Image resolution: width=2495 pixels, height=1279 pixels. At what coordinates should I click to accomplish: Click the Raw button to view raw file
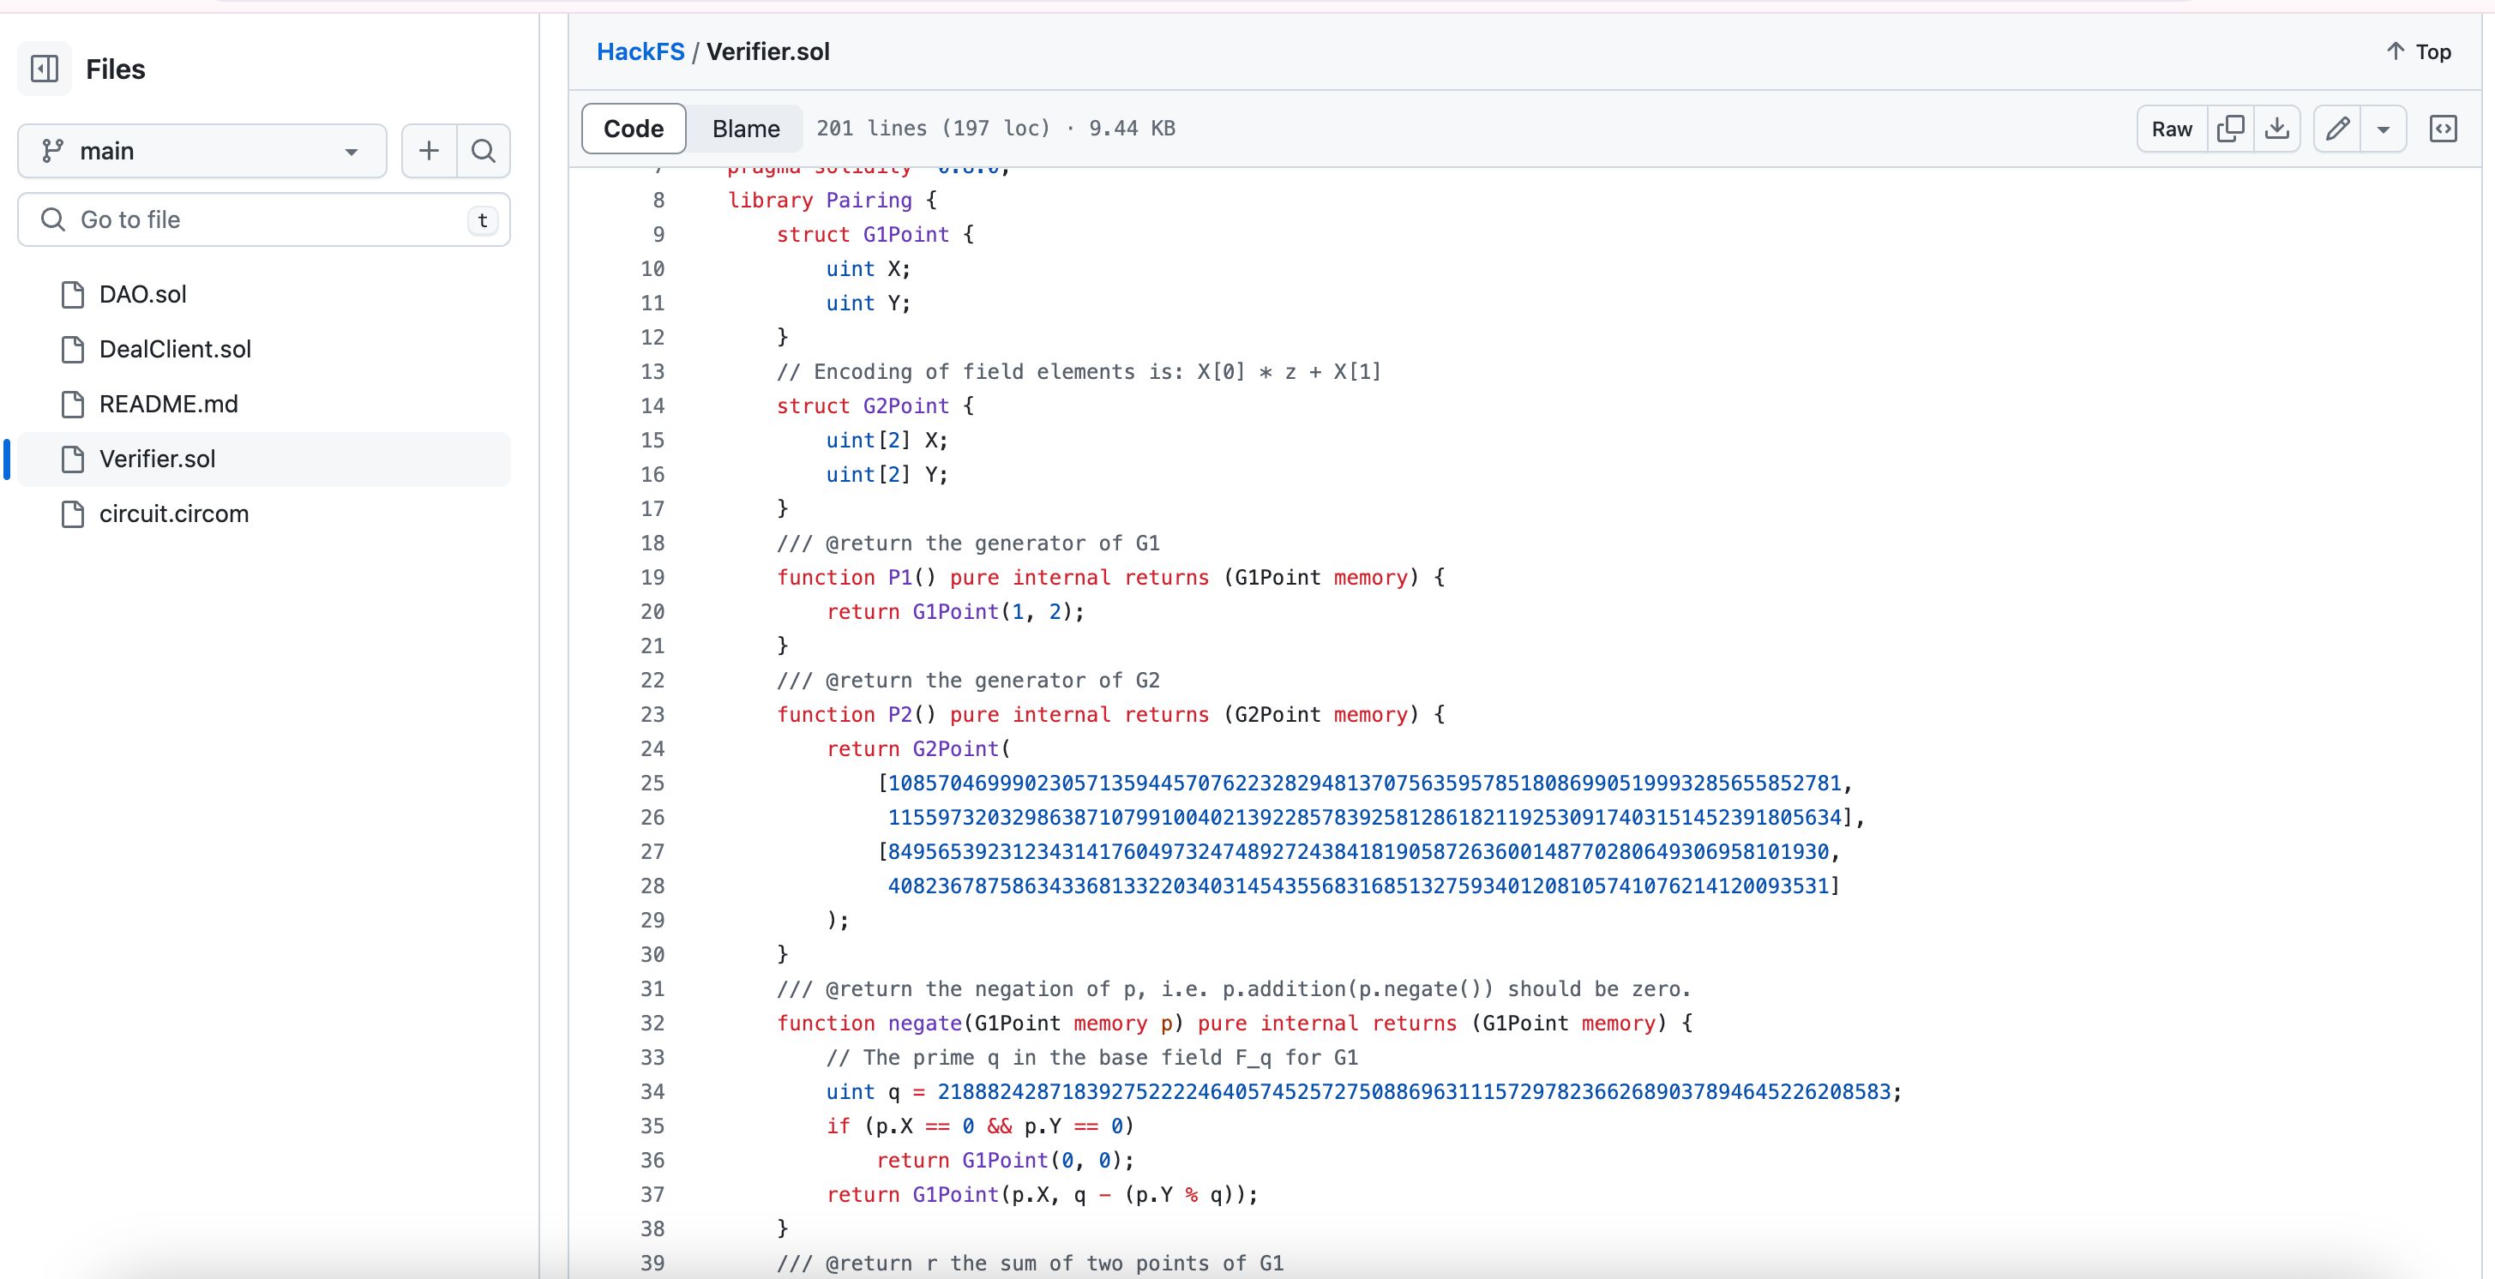click(2173, 127)
